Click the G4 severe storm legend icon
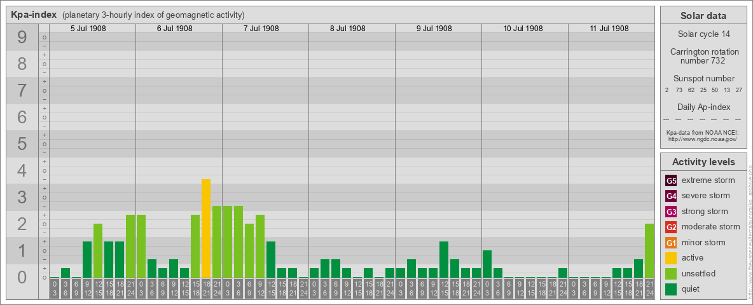 (x=671, y=196)
